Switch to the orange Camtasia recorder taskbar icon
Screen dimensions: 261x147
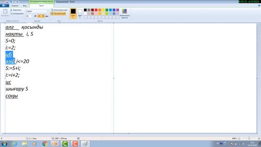75,144
